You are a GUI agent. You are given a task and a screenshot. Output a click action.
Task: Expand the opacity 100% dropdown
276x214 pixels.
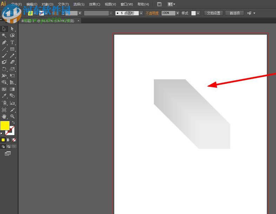[177, 13]
